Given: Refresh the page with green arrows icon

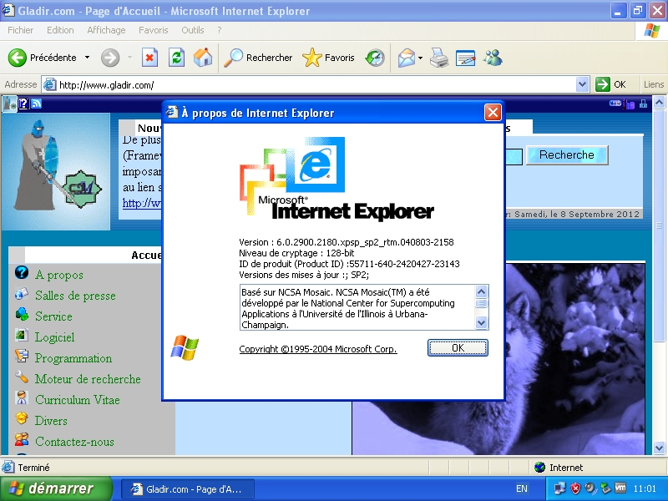Looking at the screenshot, I should pos(176,58).
